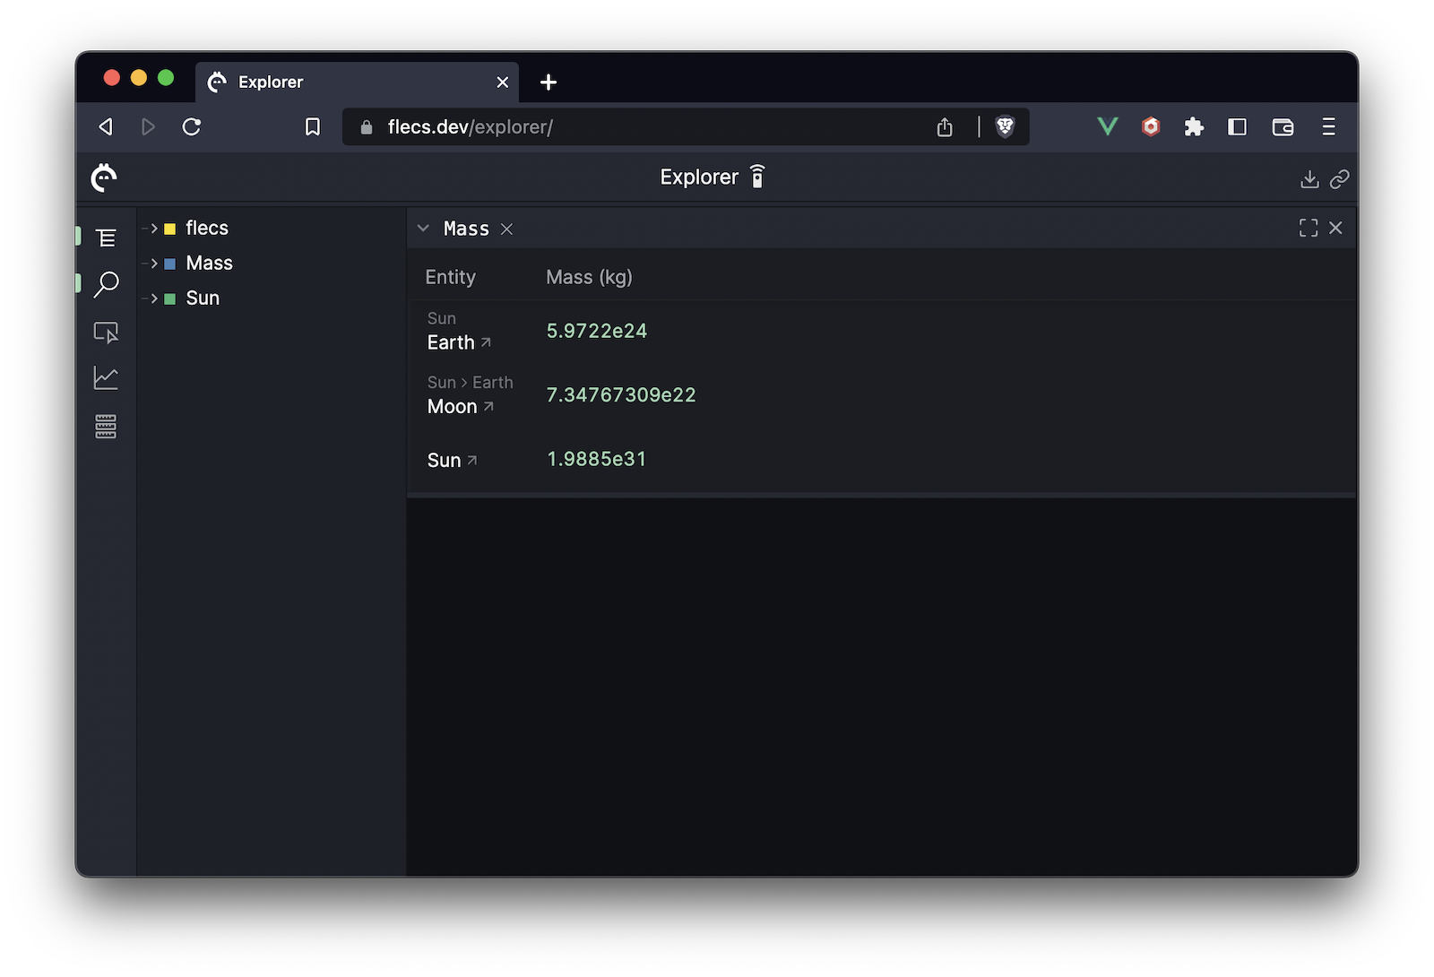Collapse the Mass panel chevron

pos(423,229)
